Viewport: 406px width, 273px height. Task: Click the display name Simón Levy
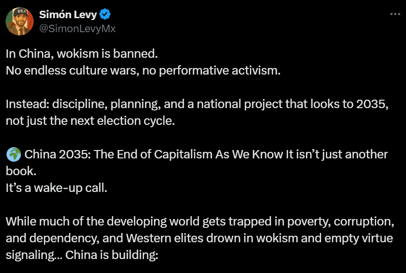point(69,14)
